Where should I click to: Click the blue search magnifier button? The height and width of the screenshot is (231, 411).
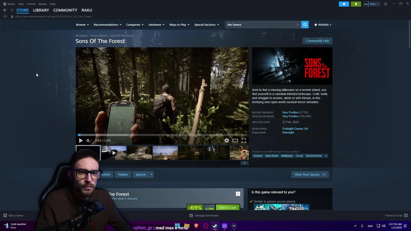tap(305, 24)
